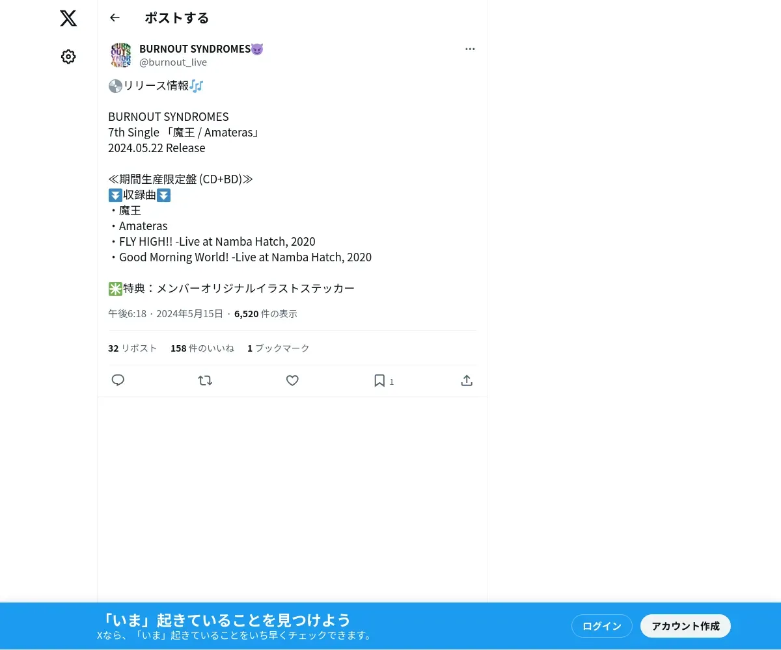Click the repost arrows icon
This screenshot has height=650, width=781.
click(205, 380)
